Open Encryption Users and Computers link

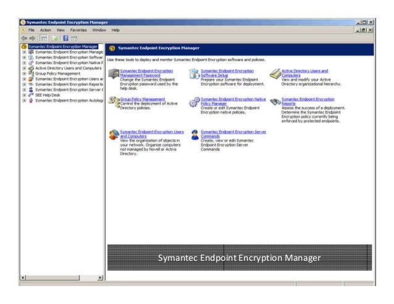[x=152, y=134]
